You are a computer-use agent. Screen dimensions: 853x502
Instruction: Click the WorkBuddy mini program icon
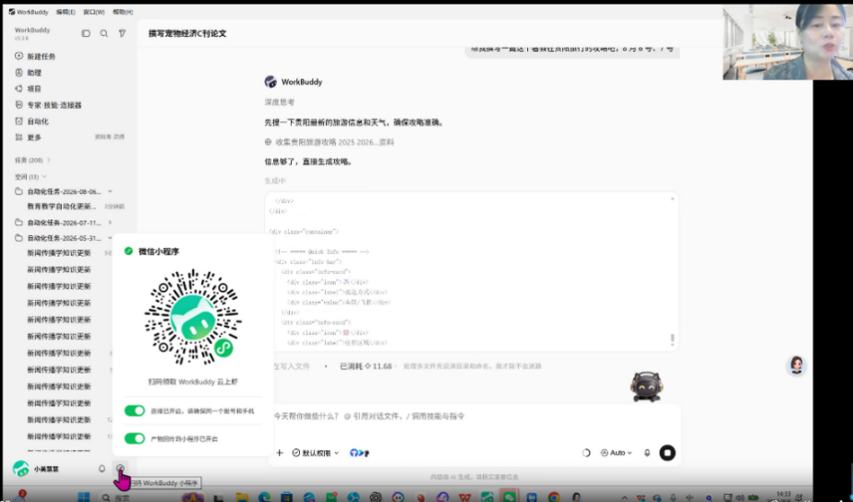(x=120, y=468)
